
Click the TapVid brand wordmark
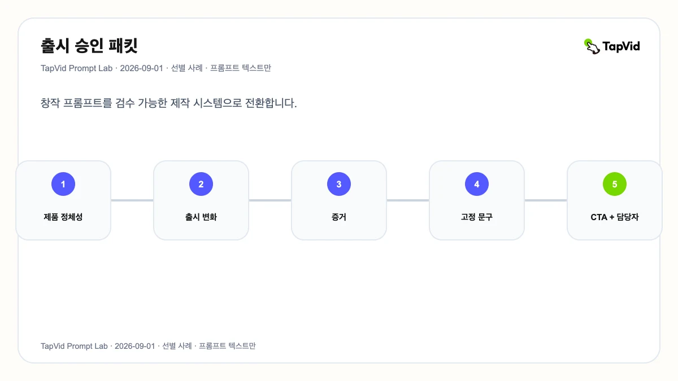pyautogui.click(x=621, y=46)
